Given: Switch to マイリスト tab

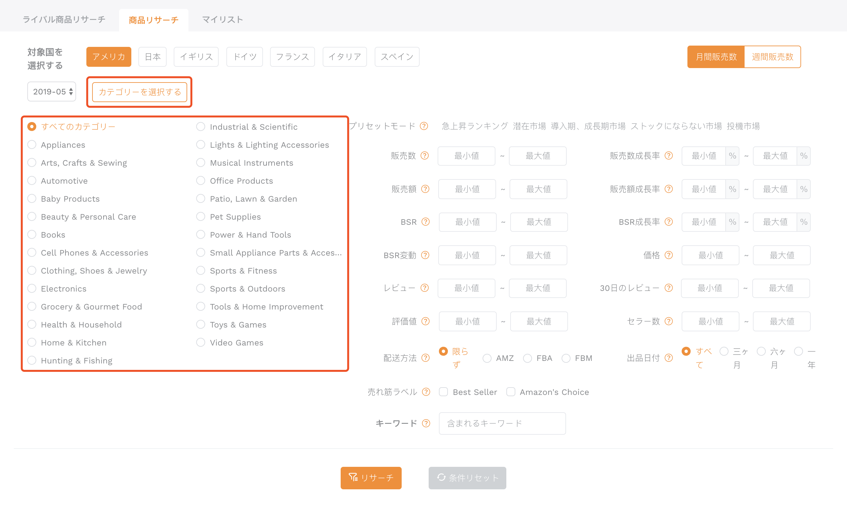Looking at the screenshot, I should (x=222, y=20).
